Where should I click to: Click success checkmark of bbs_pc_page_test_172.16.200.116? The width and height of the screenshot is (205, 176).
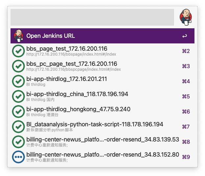point(18,66)
